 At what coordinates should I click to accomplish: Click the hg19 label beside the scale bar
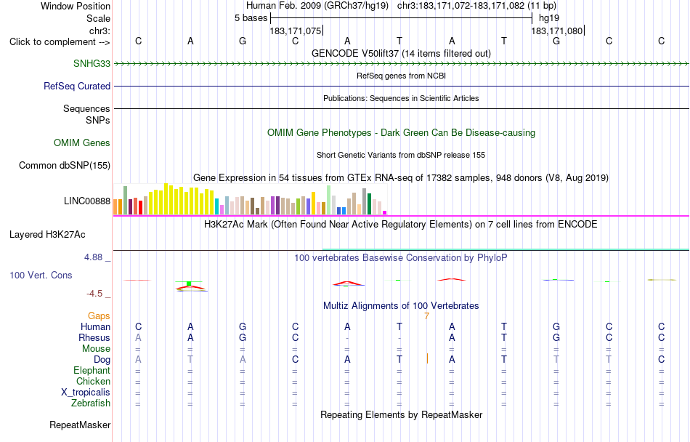pyautogui.click(x=549, y=18)
